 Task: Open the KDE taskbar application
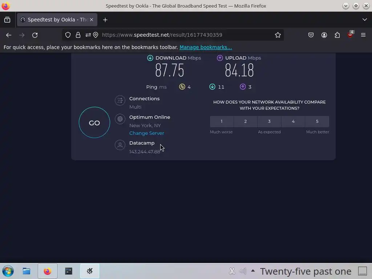tap(90, 271)
